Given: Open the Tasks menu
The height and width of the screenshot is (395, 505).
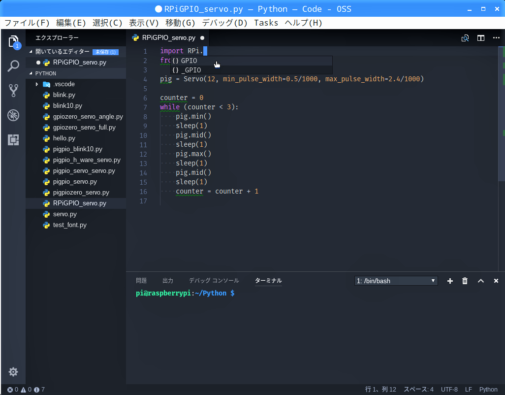Looking at the screenshot, I should (266, 23).
